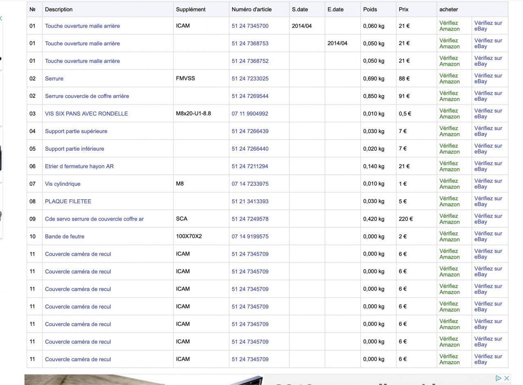Check eBay for the Cde servo serrure row
523x385 pixels.
click(x=488, y=219)
